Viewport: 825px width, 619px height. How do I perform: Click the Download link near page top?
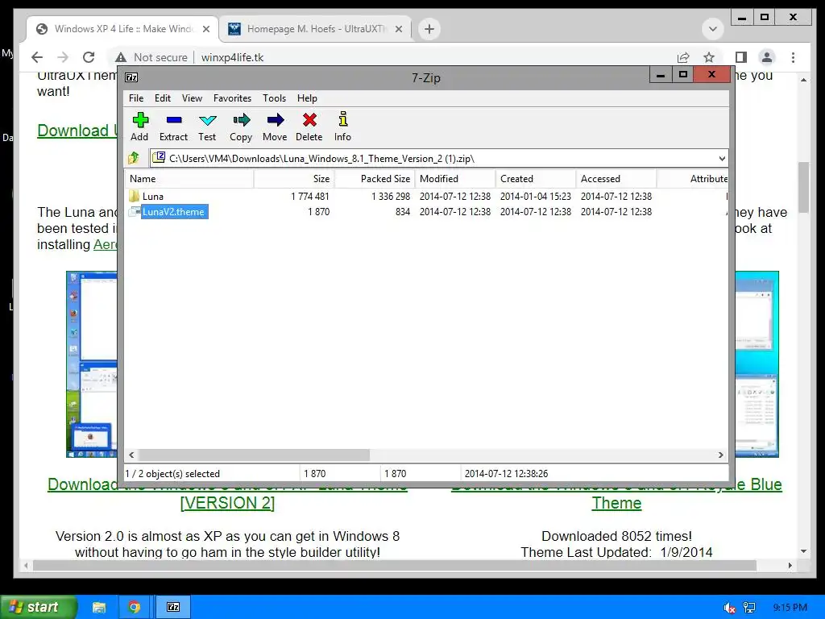(x=77, y=131)
